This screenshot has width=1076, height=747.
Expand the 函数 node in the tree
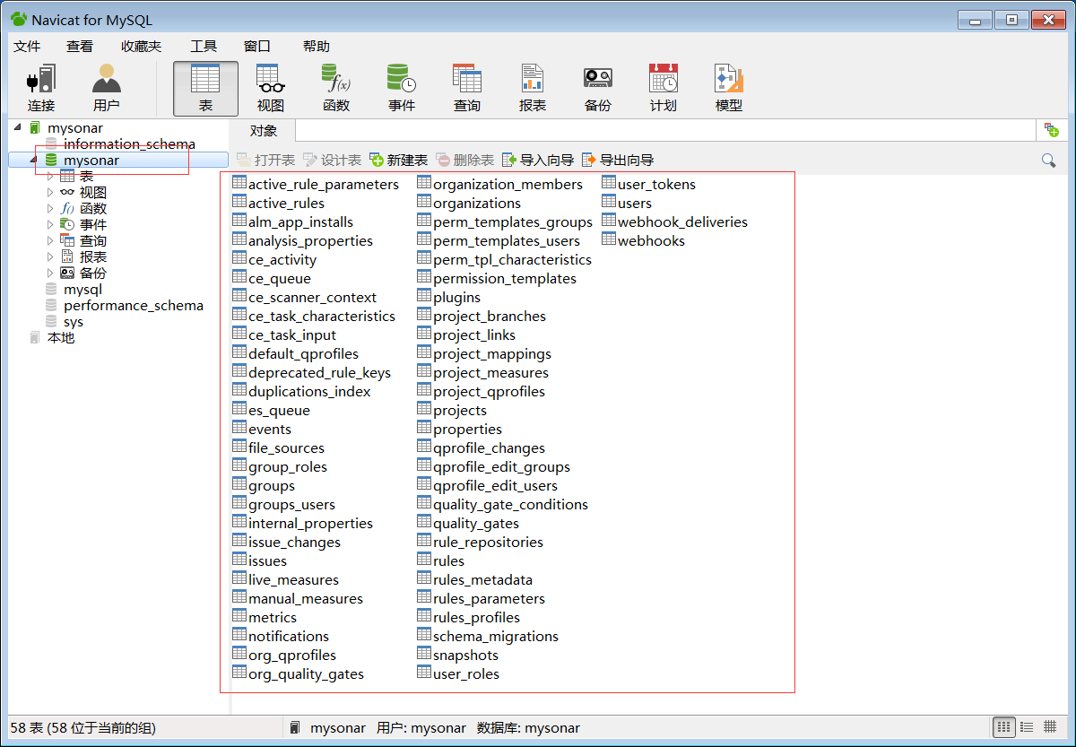coord(50,208)
